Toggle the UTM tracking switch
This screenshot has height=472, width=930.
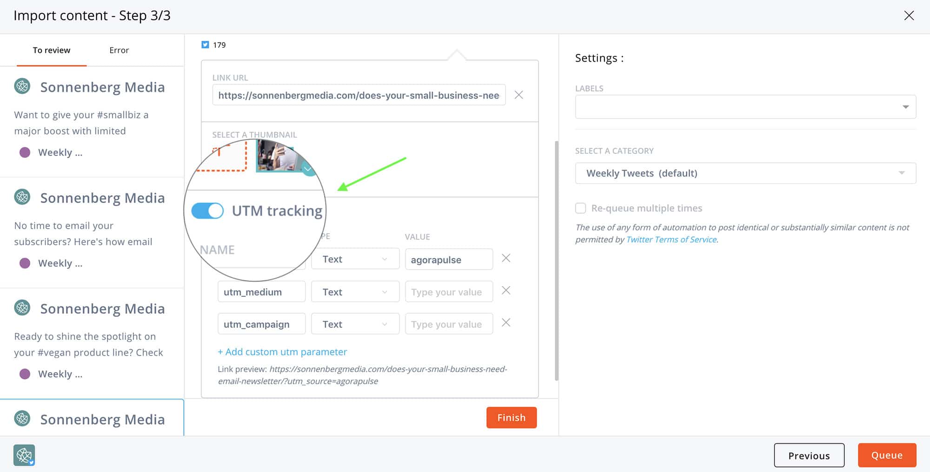(207, 210)
